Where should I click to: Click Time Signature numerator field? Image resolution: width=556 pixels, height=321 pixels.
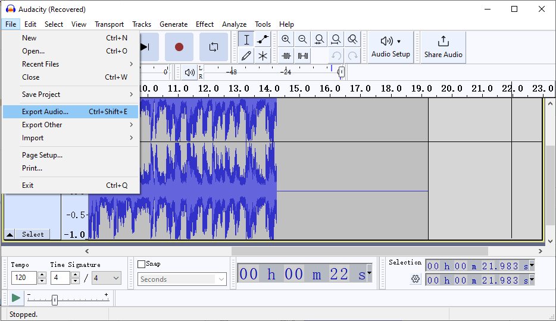pyautogui.click(x=60, y=278)
